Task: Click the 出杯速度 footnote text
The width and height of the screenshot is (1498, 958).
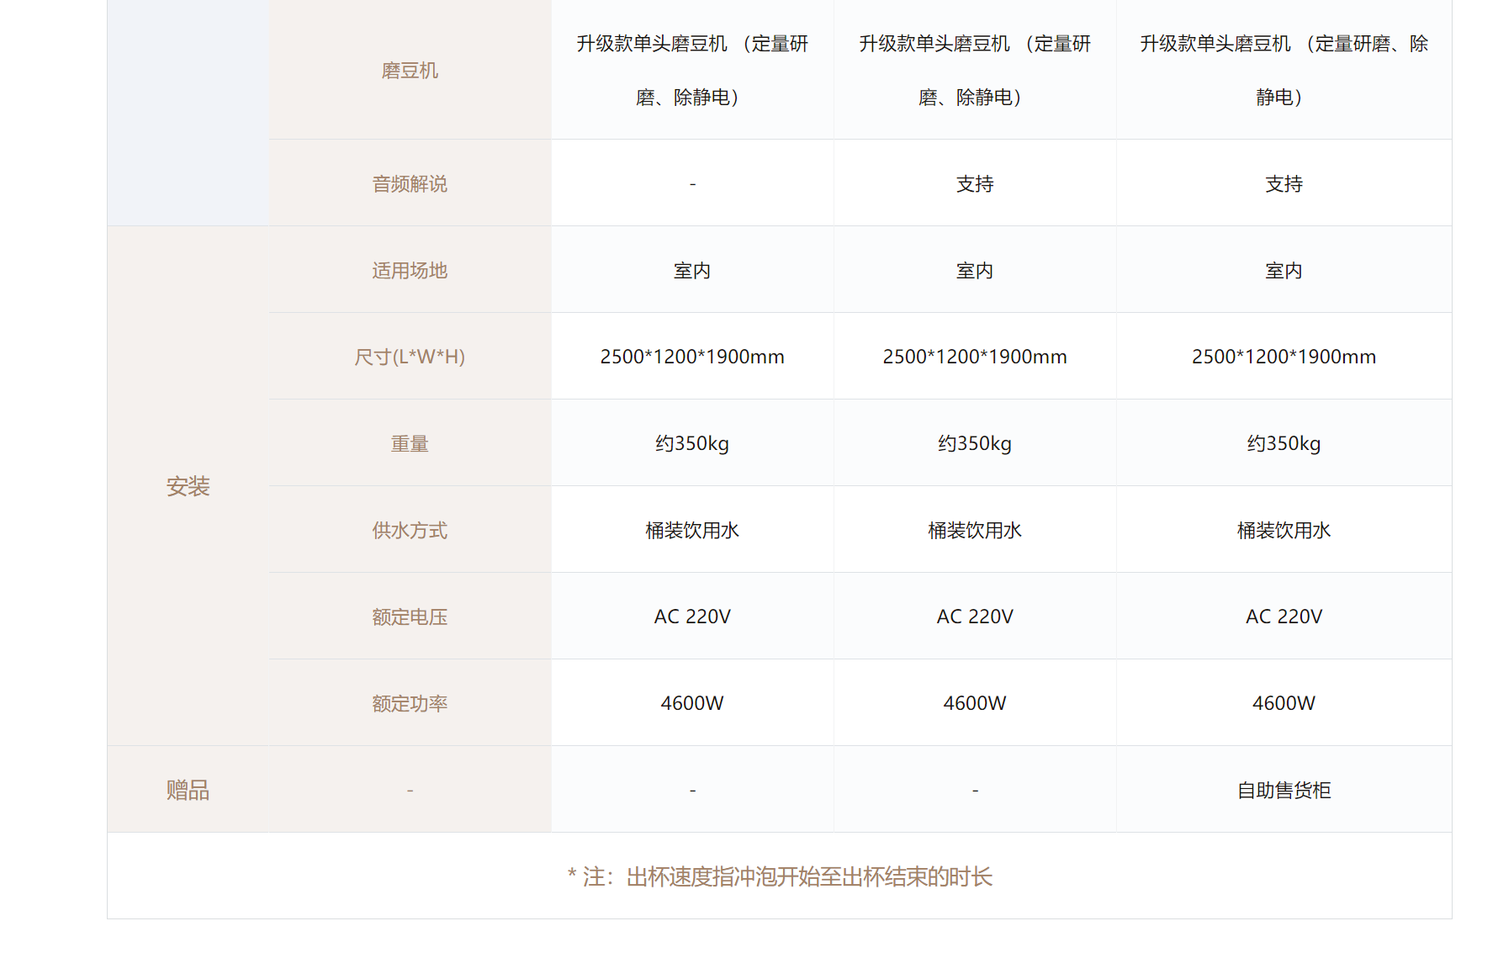Action: pyautogui.click(x=780, y=877)
